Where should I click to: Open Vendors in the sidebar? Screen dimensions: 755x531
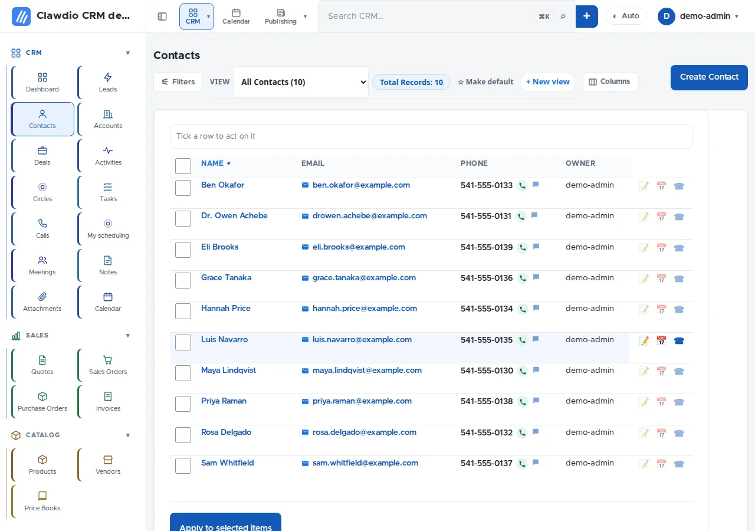coord(108,465)
